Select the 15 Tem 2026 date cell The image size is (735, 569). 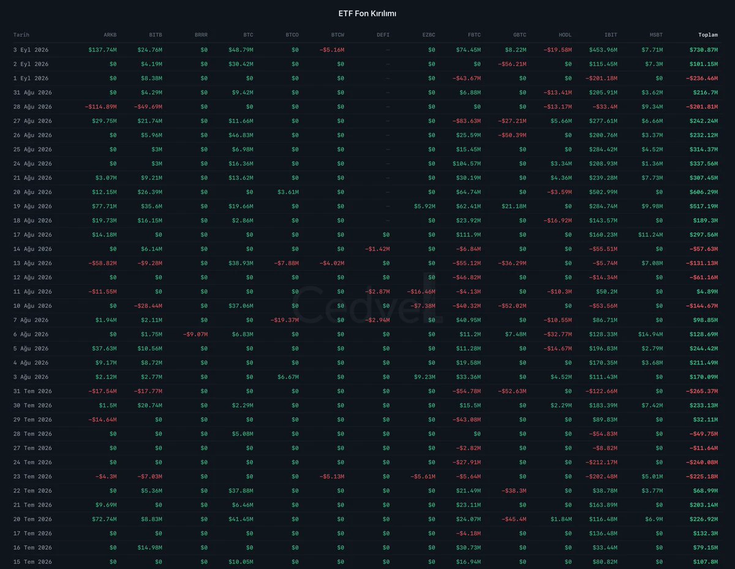coord(32,562)
